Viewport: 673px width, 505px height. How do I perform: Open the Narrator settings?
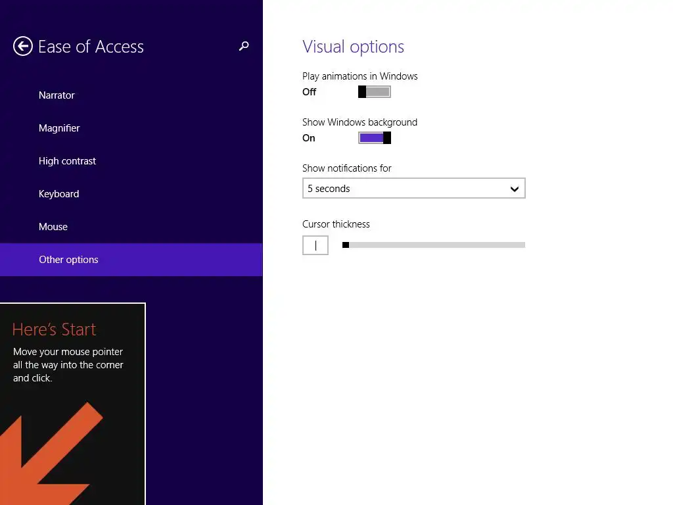point(57,95)
